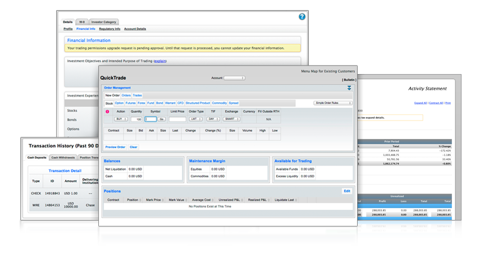Image resolution: width=484 pixels, height=262 pixels.
Task: Open the BUY action dropdown
Action: click(x=121, y=119)
